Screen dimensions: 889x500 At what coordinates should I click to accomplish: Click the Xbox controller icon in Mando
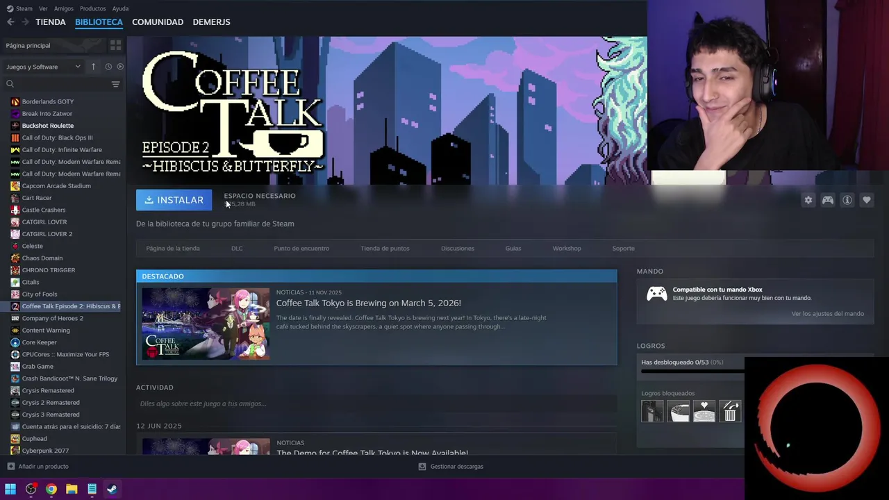point(656,294)
